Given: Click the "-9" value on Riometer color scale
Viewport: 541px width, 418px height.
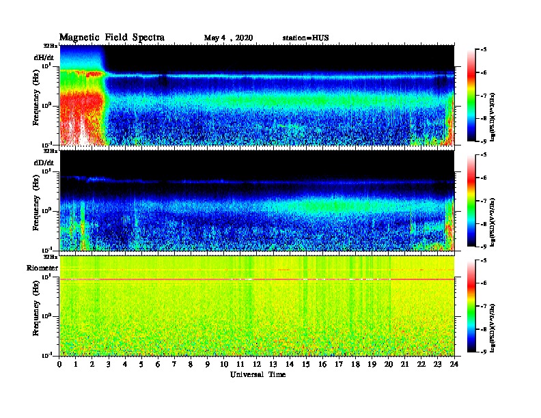Looking at the screenshot, I should click(484, 352).
